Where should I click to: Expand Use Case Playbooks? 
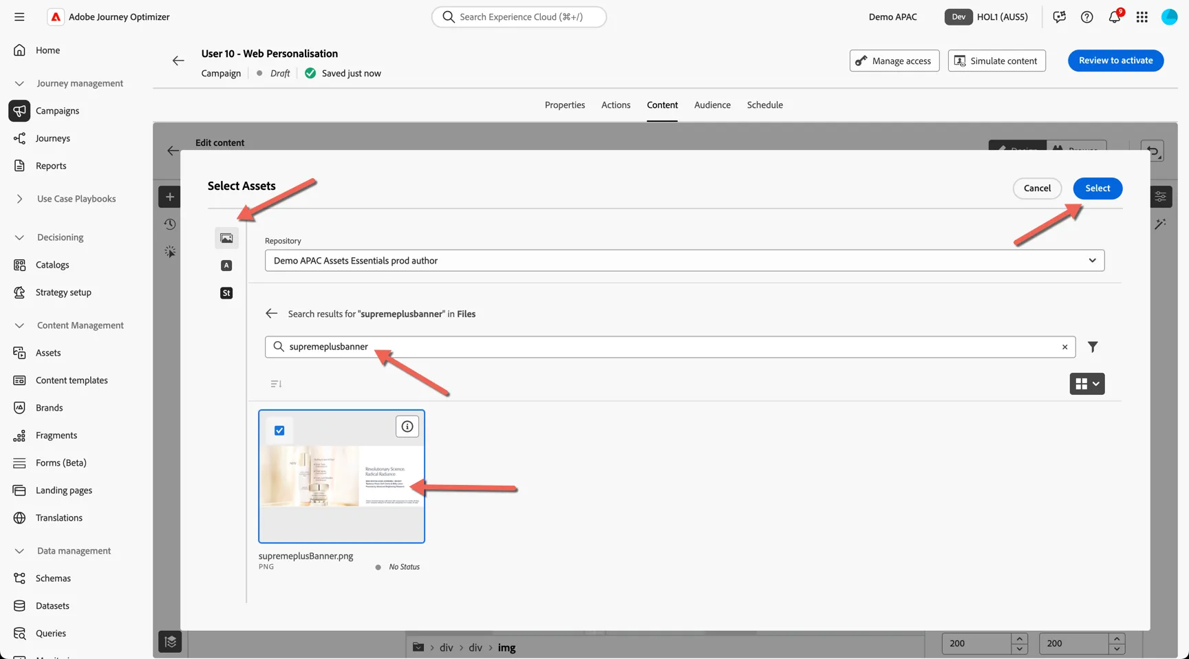click(19, 199)
